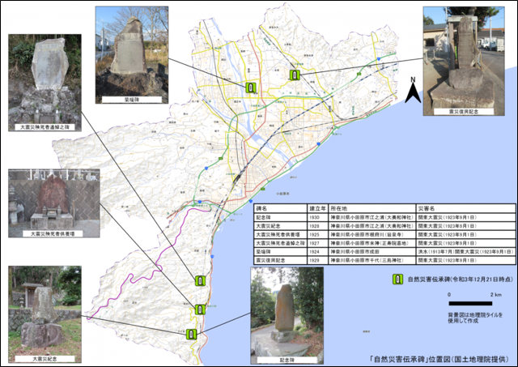Click the 2 km scale label

click(496, 295)
